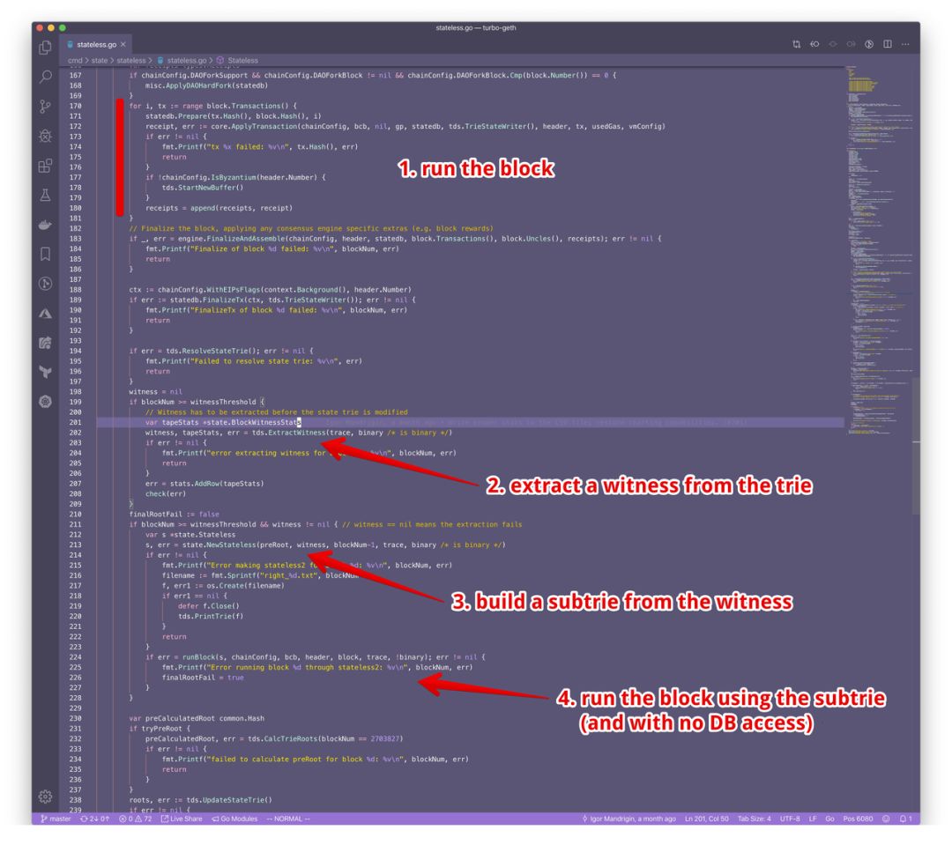952x867 pixels.
Task: Click the synchronize changes indicator
Action: 94,819
